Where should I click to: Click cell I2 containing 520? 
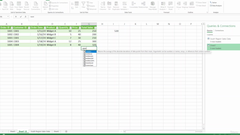pyautogui.click(x=113, y=31)
